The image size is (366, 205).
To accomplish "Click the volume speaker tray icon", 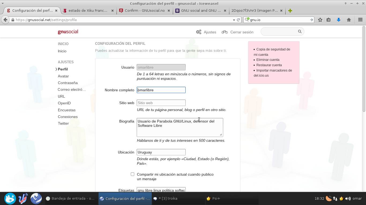I will point(348,199).
